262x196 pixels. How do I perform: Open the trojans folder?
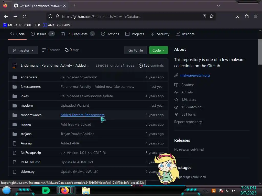[x=26, y=134]
